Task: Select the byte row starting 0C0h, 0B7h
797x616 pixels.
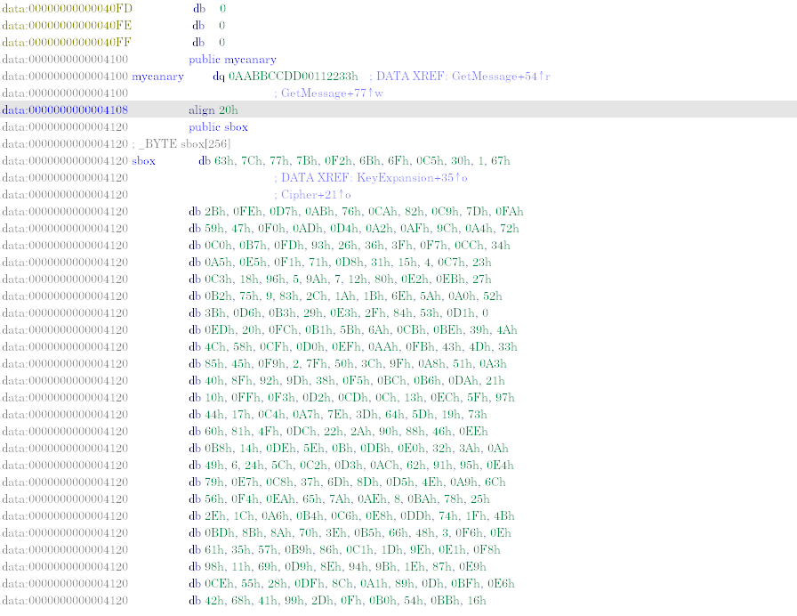Action: coord(350,245)
